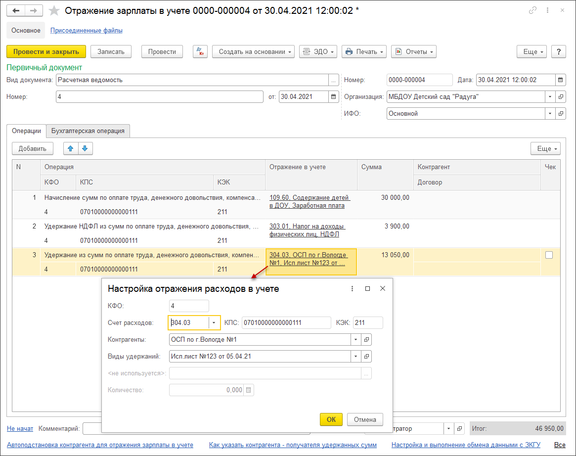Cancel dialog with Отмена button

point(365,419)
